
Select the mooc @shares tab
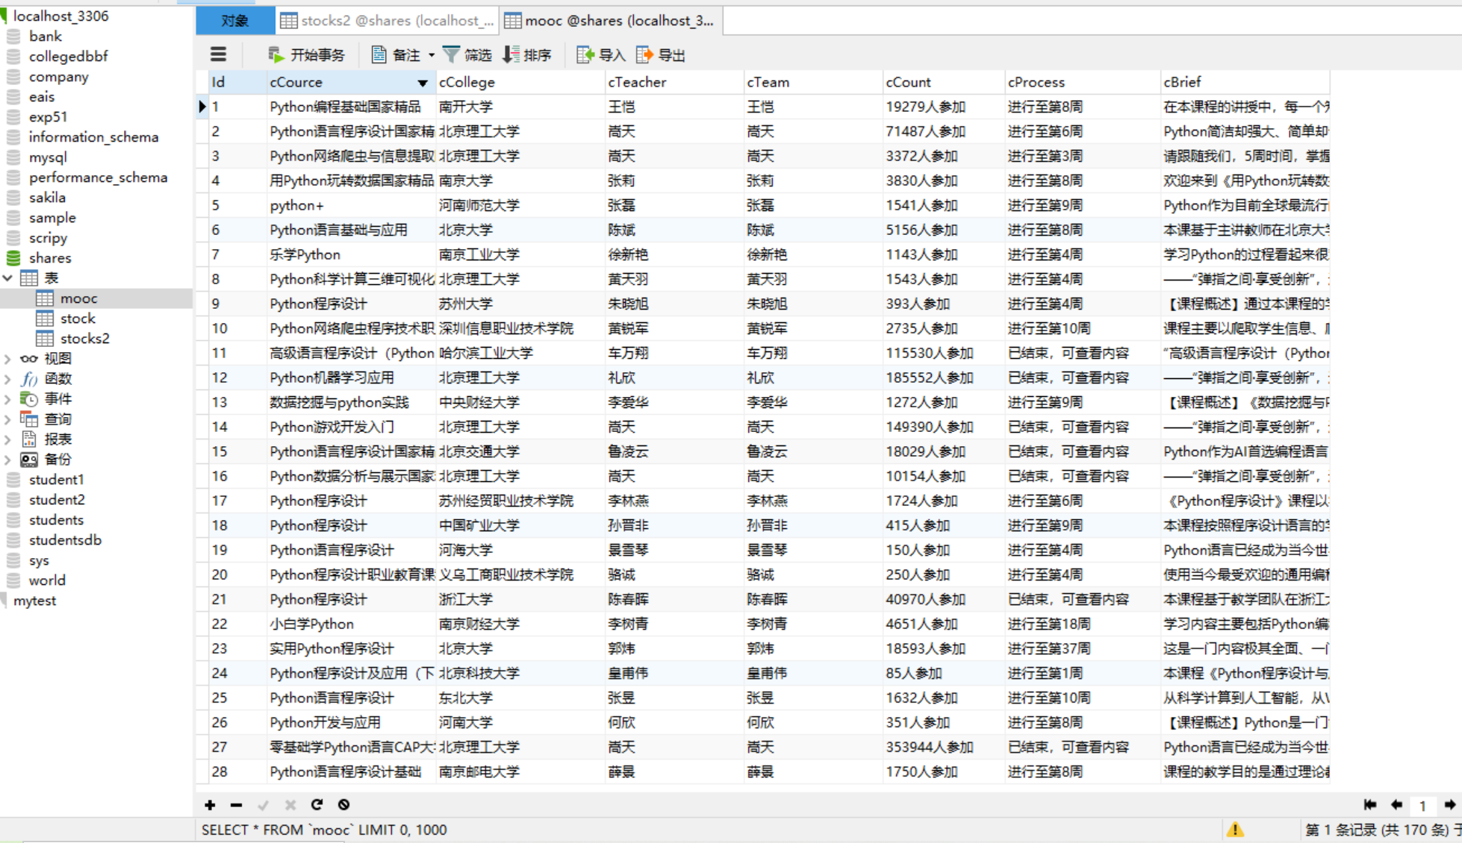click(x=611, y=21)
